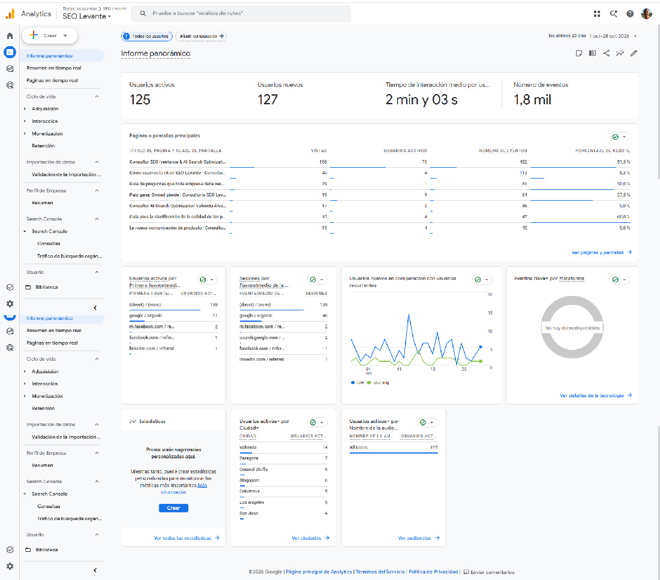
Task: Open the user account avatar
Action: coord(646,14)
